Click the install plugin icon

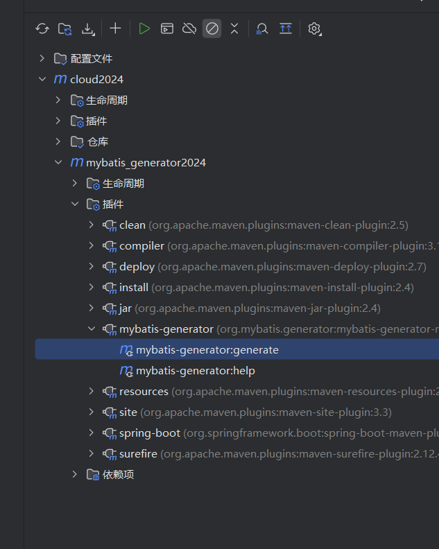(x=110, y=288)
